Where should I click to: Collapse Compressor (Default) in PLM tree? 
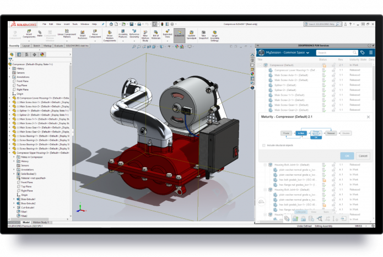tap(260, 65)
